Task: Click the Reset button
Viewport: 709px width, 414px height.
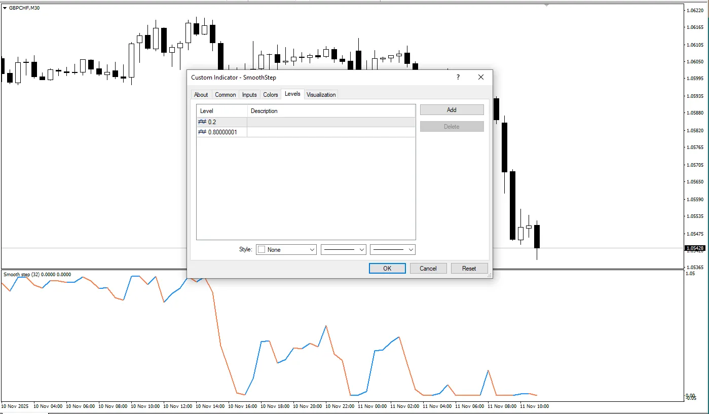Action: pos(469,269)
